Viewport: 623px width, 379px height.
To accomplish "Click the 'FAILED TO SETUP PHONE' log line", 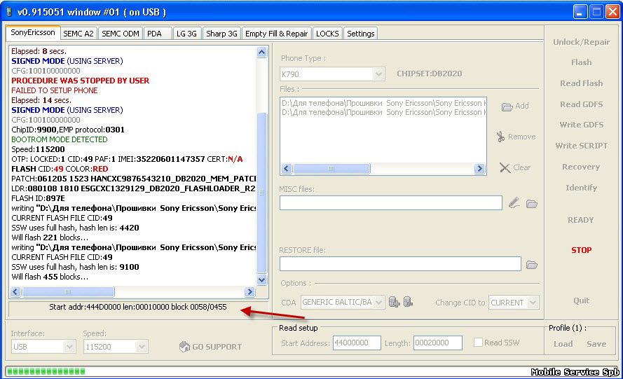I will 55,90.
